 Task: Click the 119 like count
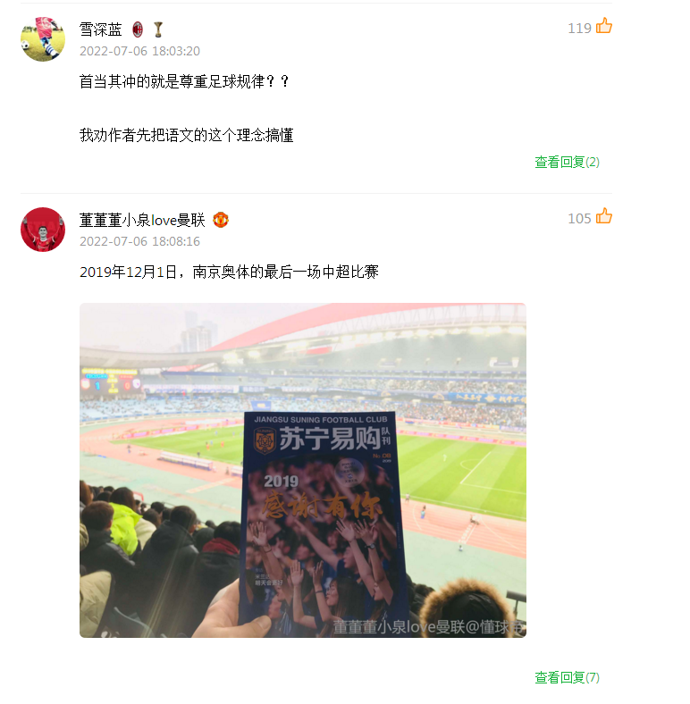click(579, 29)
